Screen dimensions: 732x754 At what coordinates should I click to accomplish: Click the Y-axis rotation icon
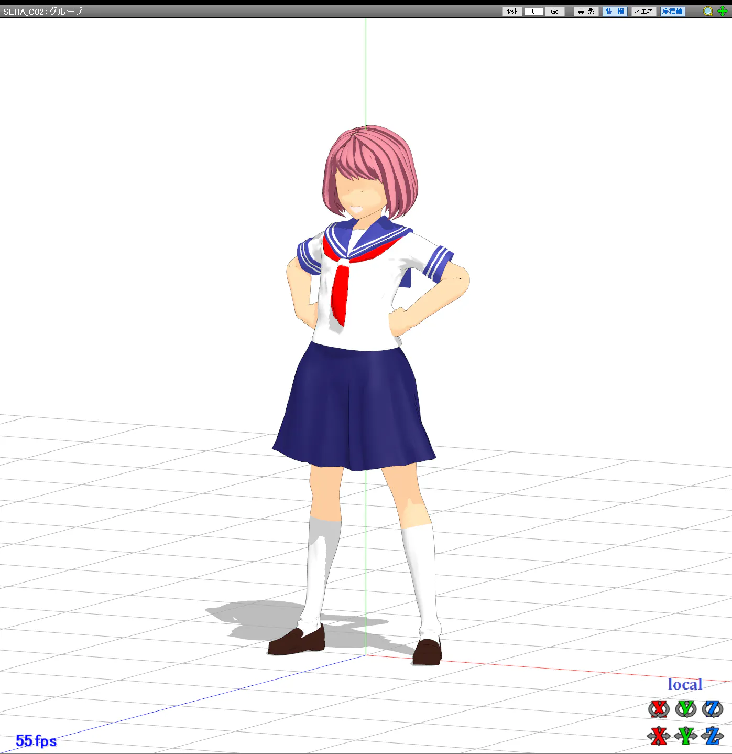685,709
